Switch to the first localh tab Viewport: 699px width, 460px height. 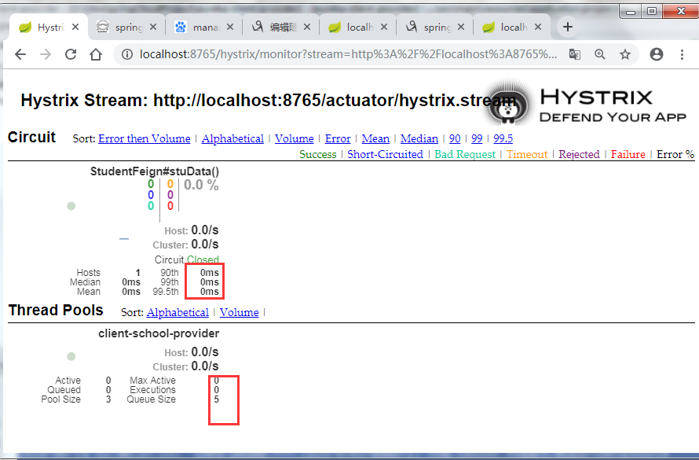[x=357, y=28]
